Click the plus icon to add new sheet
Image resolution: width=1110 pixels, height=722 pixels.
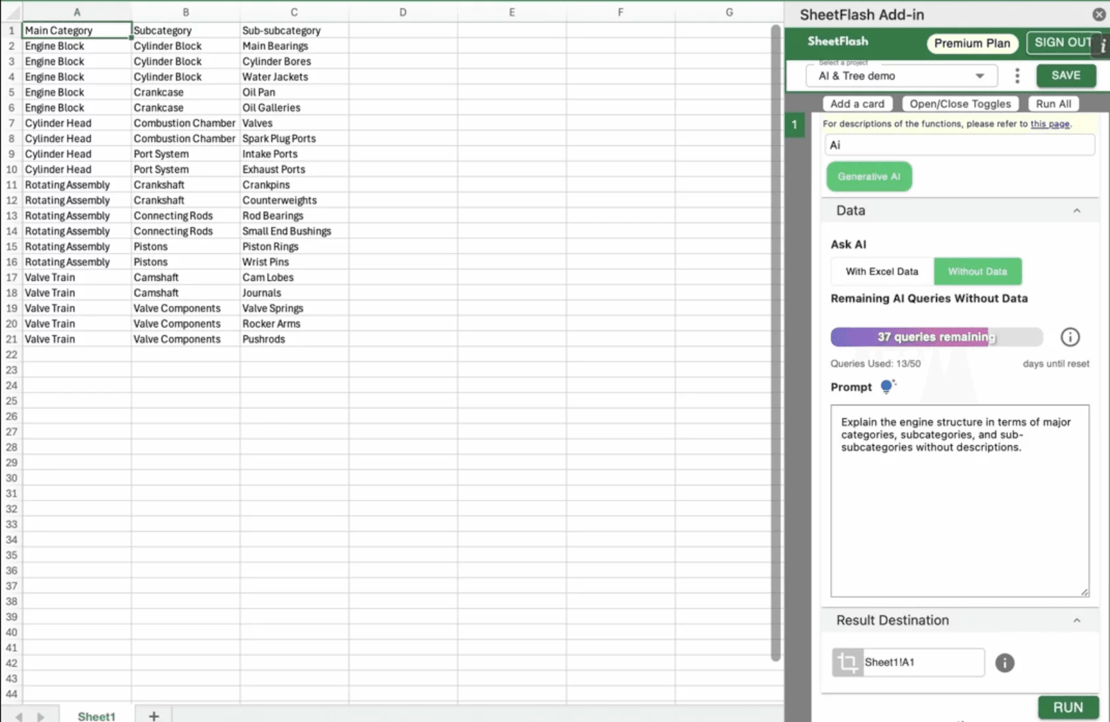point(154,715)
